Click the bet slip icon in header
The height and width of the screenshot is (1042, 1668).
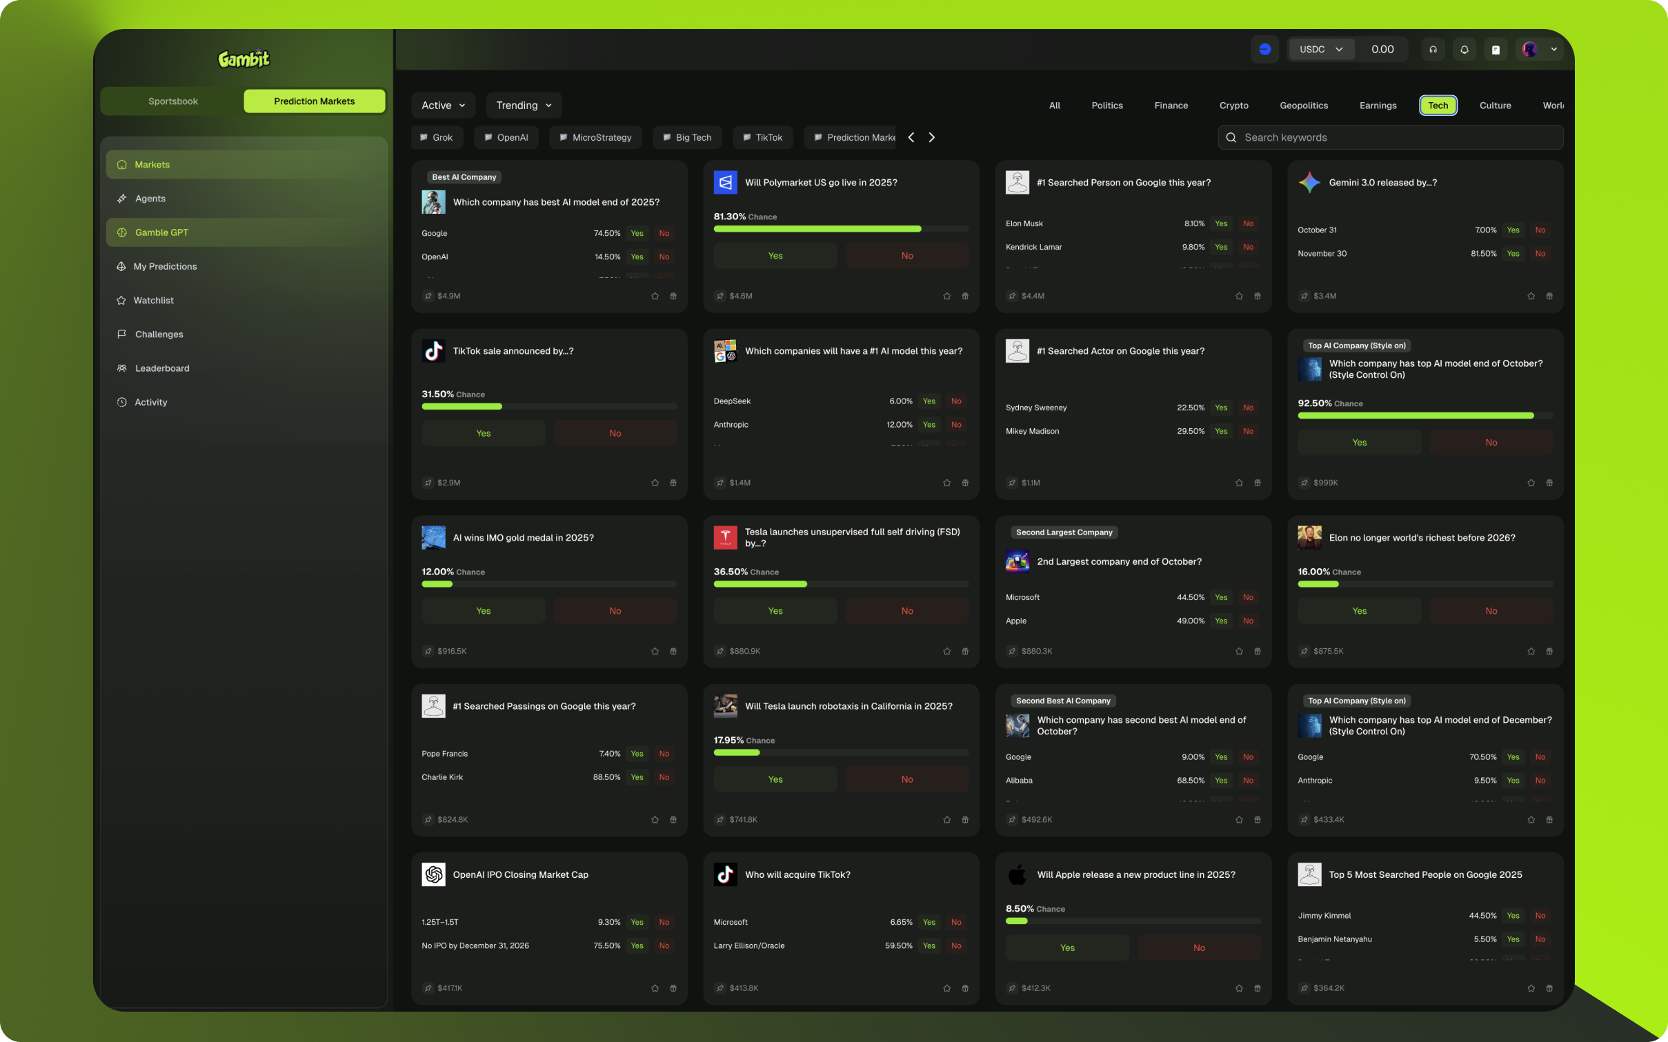click(x=1496, y=50)
